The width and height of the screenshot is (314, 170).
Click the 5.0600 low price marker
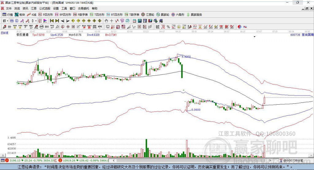click(x=196, y=110)
